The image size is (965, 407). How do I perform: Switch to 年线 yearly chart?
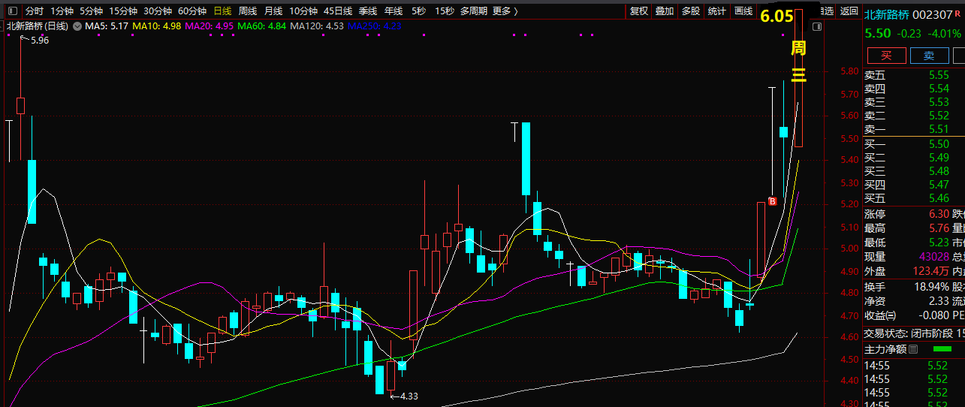click(x=394, y=11)
